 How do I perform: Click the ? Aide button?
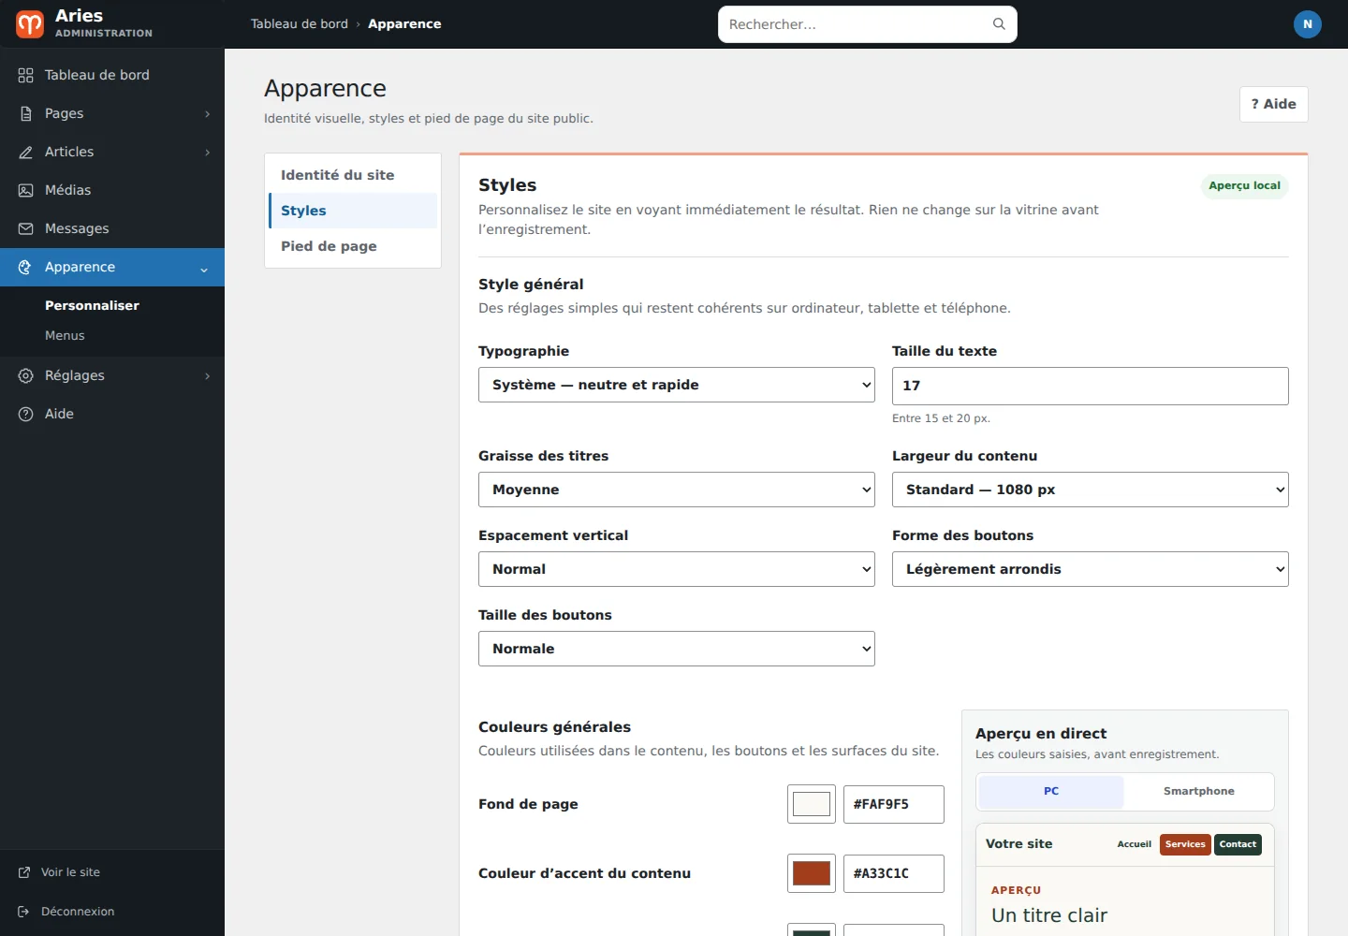click(x=1274, y=104)
